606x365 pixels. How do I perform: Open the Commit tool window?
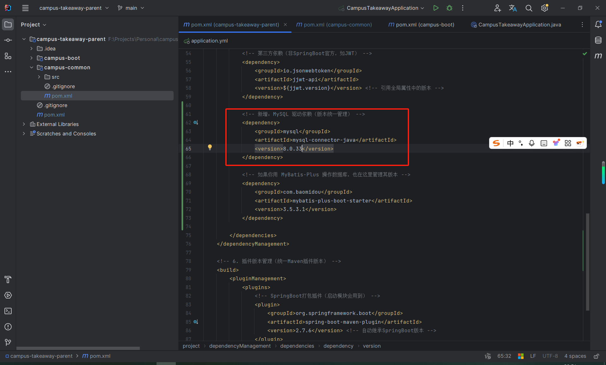pyautogui.click(x=8, y=40)
